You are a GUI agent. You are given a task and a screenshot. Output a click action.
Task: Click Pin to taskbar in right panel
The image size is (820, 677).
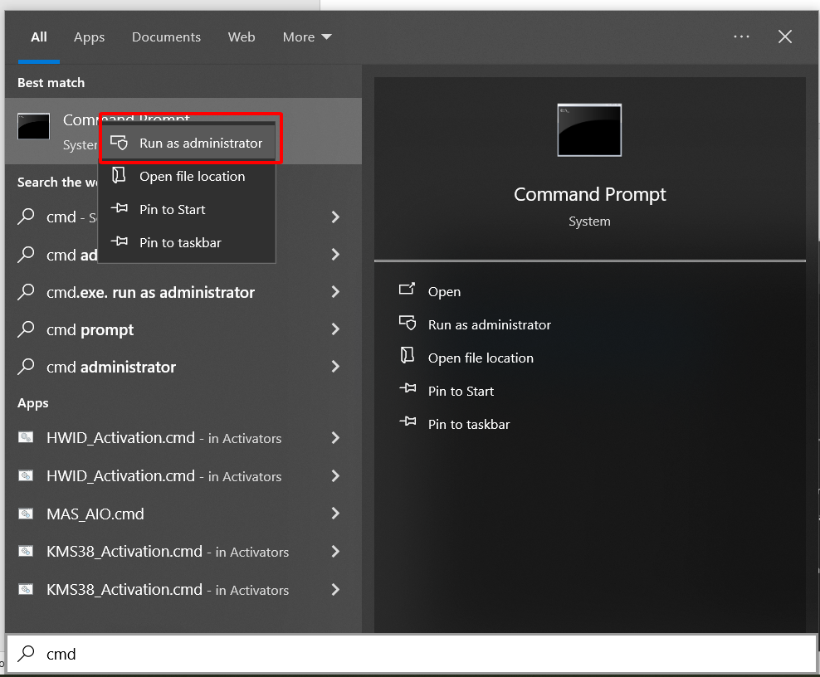468,424
